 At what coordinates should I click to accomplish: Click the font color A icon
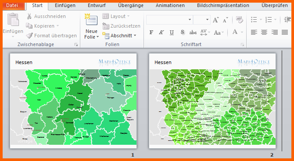pos(235,32)
